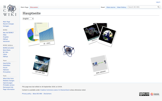Open the Faktoren sidebar link
This screenshot has width=162, height=101.
6,70
